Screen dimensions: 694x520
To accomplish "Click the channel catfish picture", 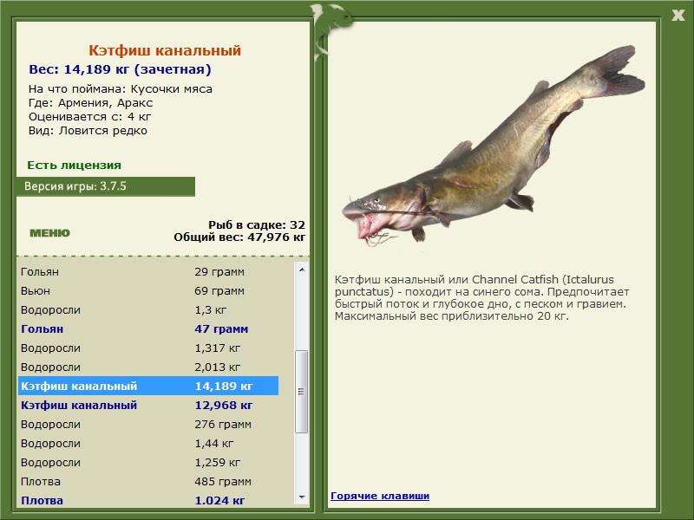I will 494,146.
